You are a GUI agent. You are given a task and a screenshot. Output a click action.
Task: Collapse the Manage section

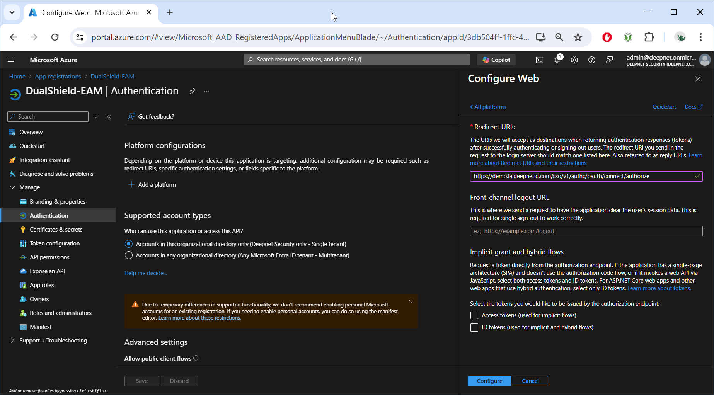(13, 187)
